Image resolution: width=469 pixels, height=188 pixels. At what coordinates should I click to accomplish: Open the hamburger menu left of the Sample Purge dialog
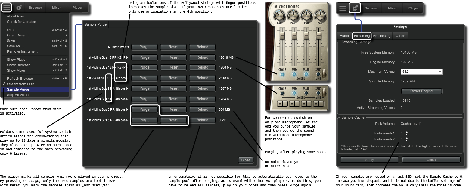(x=7, y=7)
